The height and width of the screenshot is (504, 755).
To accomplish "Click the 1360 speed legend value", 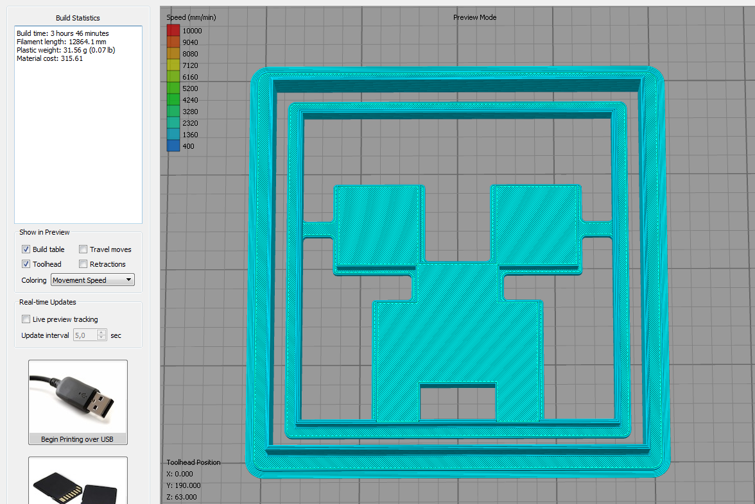I will [x=190, y=135].
